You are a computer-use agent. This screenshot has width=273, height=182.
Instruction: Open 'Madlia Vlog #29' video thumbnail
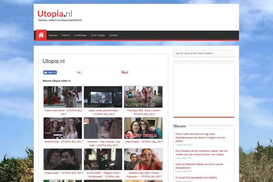pos(143,159)
